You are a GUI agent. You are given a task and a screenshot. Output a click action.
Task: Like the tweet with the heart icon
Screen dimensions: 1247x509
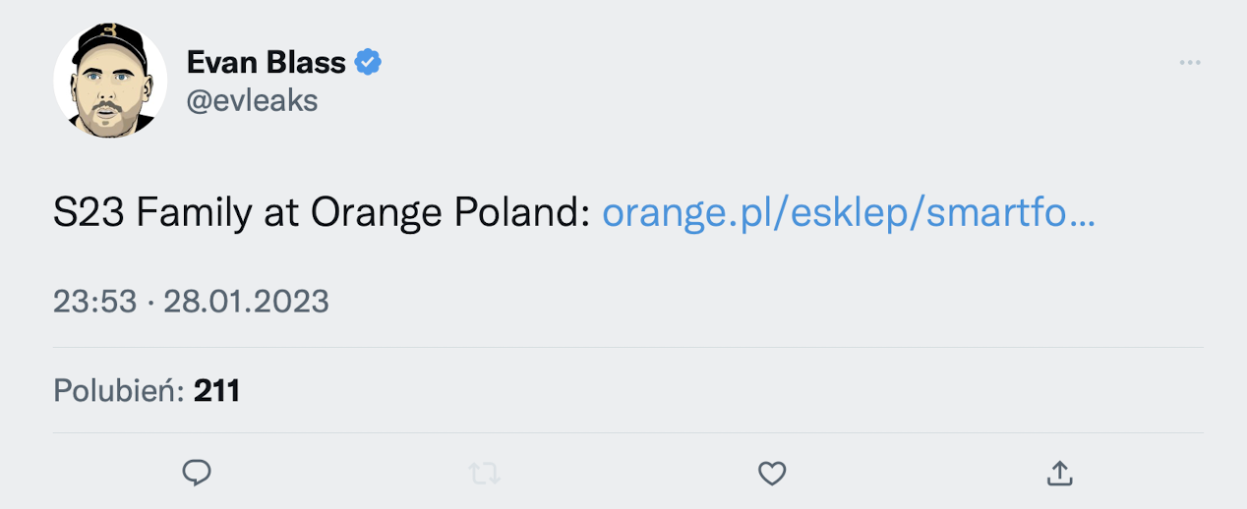click(772, 475)
